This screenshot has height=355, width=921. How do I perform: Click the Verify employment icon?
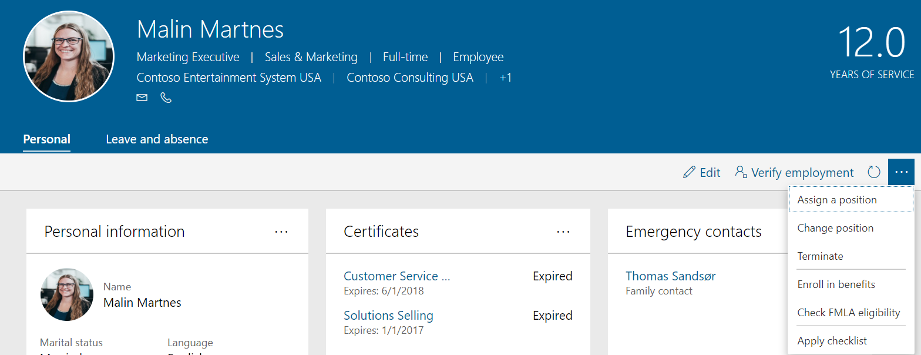[x=741, y=172]
